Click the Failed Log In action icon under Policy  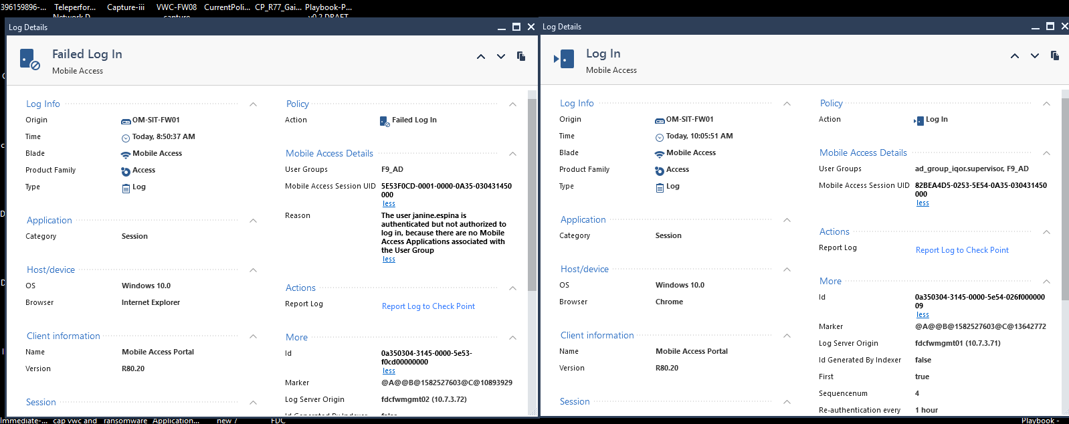click(x=384, y=121)
